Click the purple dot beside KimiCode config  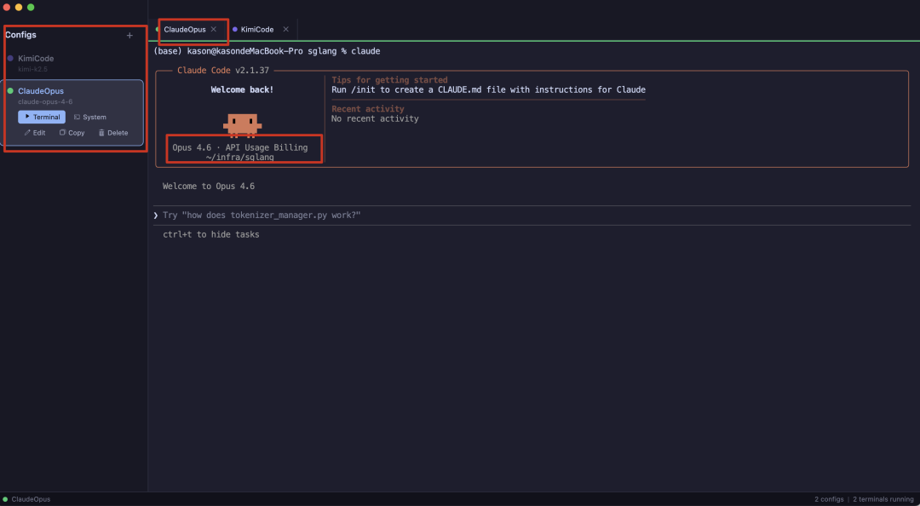pyautogui.click(x=10, y=58)
